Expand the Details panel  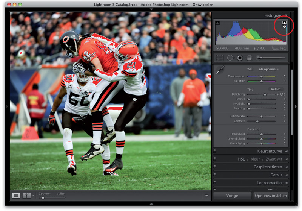click(x=287, y=175)
